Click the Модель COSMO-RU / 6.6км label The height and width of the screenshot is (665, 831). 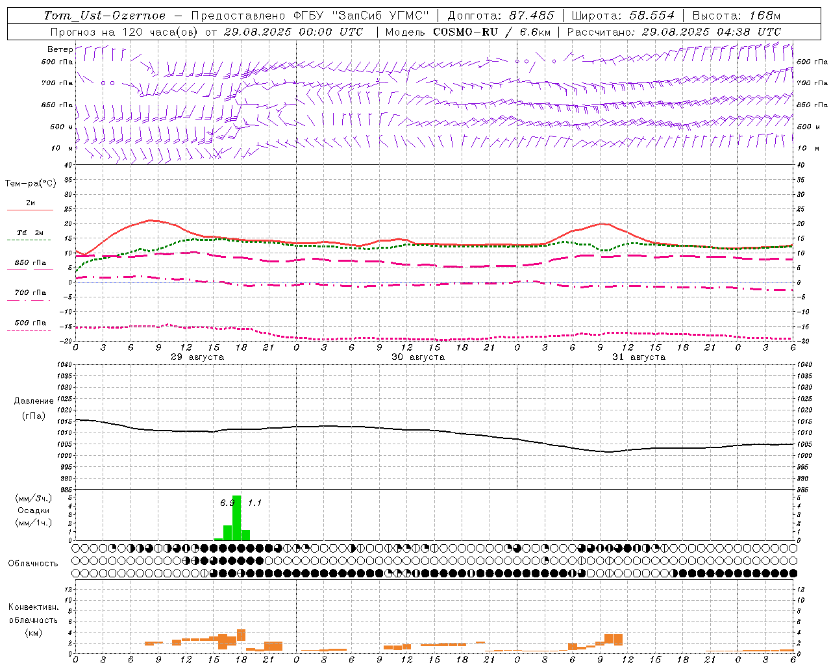(x=468, y=32)
